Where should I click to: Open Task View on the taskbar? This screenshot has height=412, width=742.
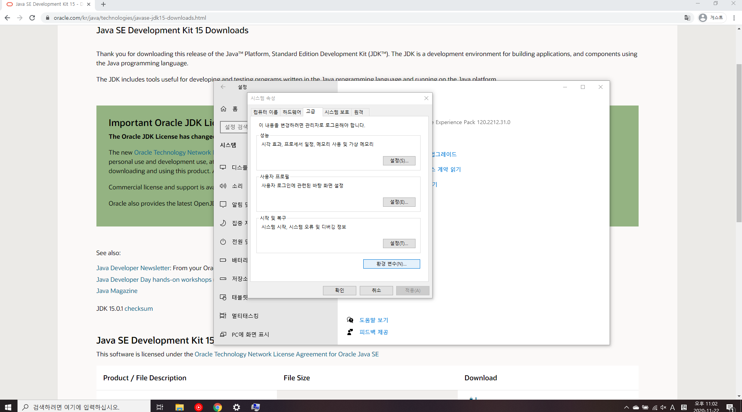pyautogui.click(x=160, y=407)
